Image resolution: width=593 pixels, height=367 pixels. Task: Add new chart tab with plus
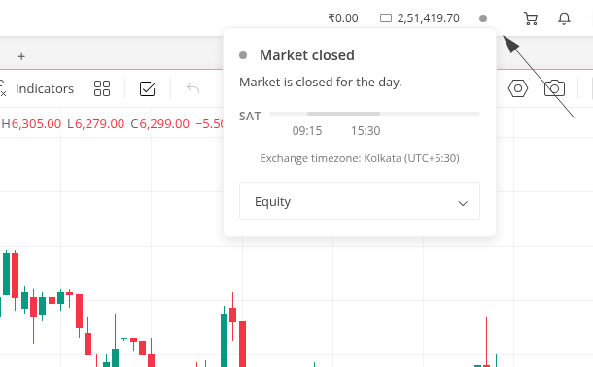(21, 56)
